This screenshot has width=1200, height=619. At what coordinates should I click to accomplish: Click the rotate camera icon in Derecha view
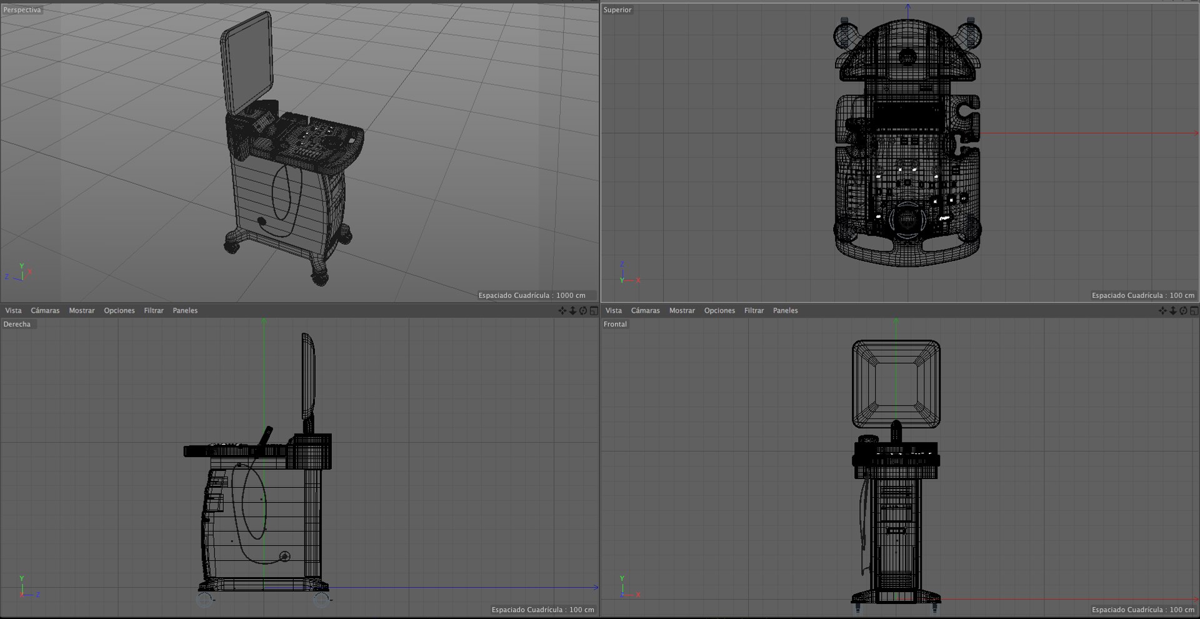(583, 310)
